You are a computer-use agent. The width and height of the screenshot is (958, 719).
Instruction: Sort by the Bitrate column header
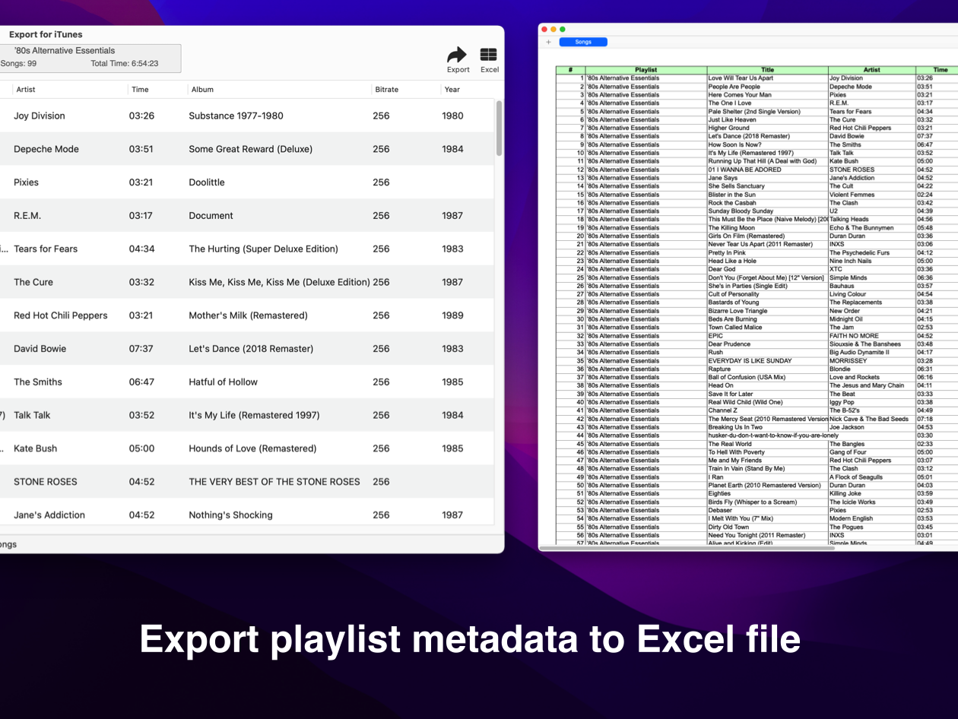[x=386, y=90]
